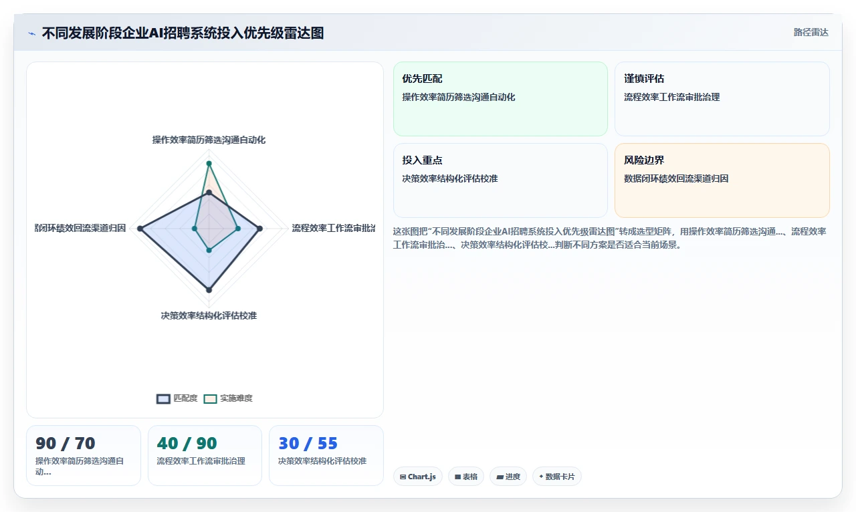Click the teal 实施难度 top data point
Screen dimensions: 856x512
(x=209, y=163)
